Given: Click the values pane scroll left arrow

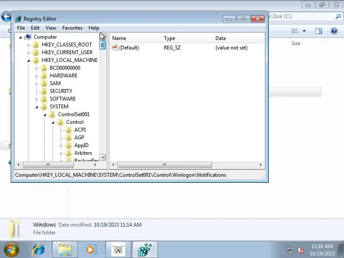Looking at the screenshot, I should tap(113, 165).
